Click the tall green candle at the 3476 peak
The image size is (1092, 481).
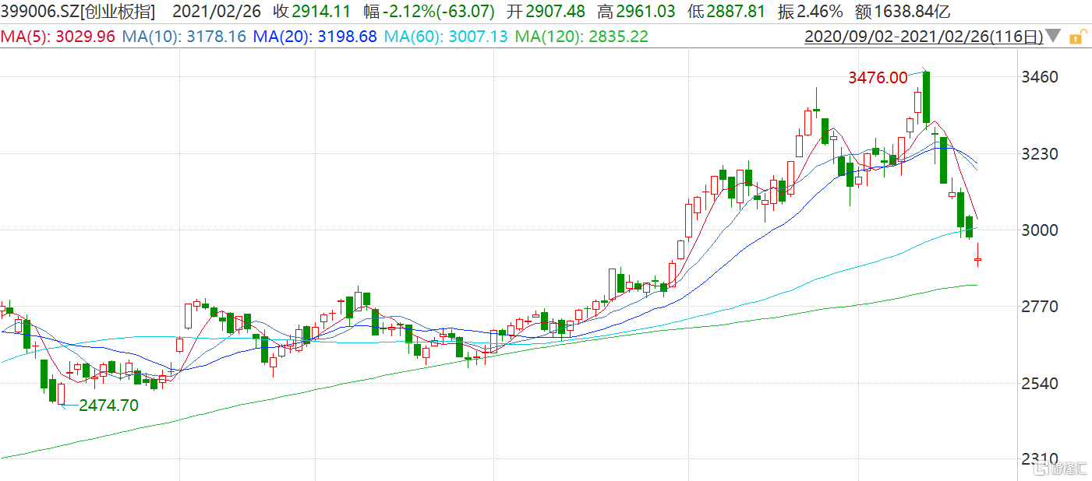(x=926, y=97)
